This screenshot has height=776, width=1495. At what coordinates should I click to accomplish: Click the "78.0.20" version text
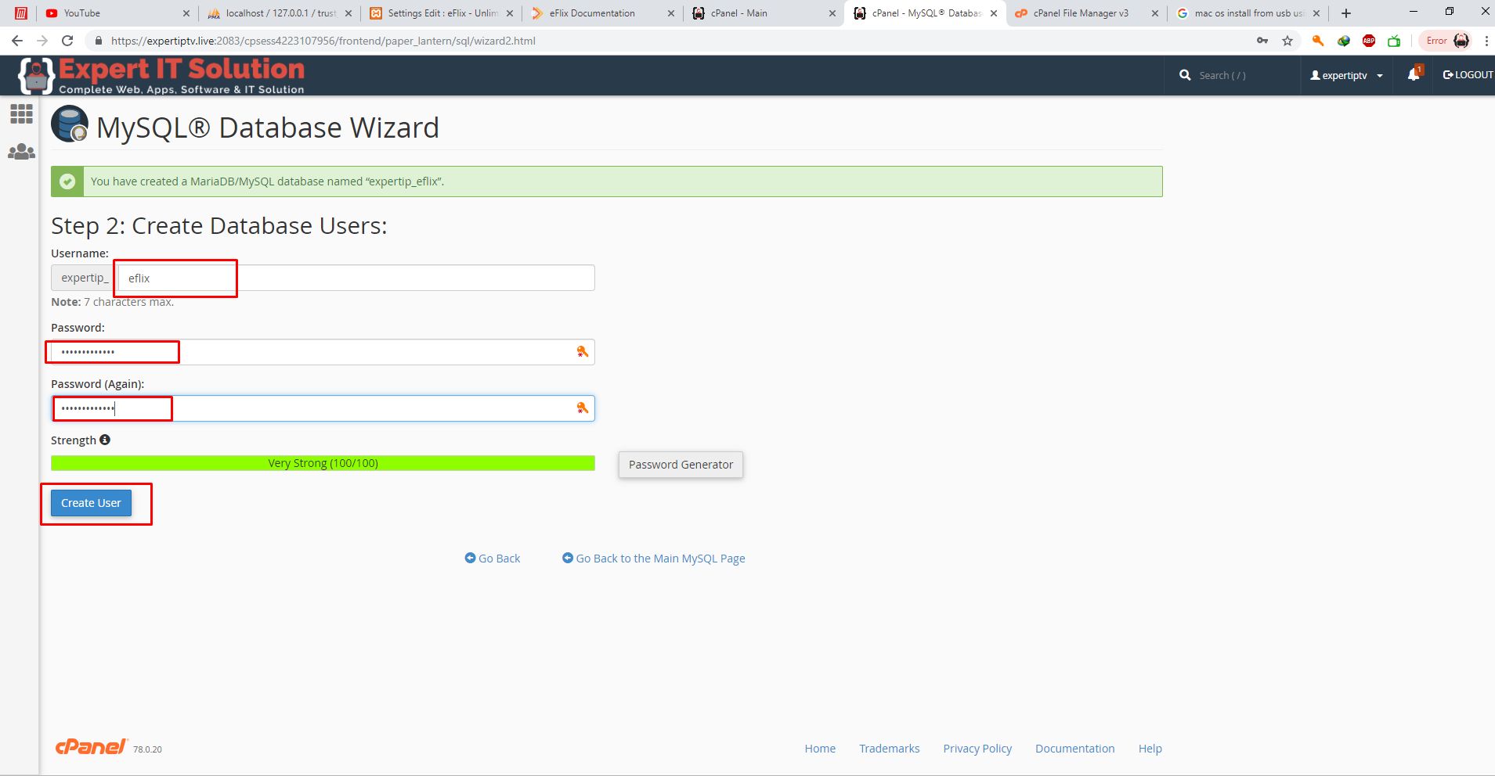pos(147,749)
